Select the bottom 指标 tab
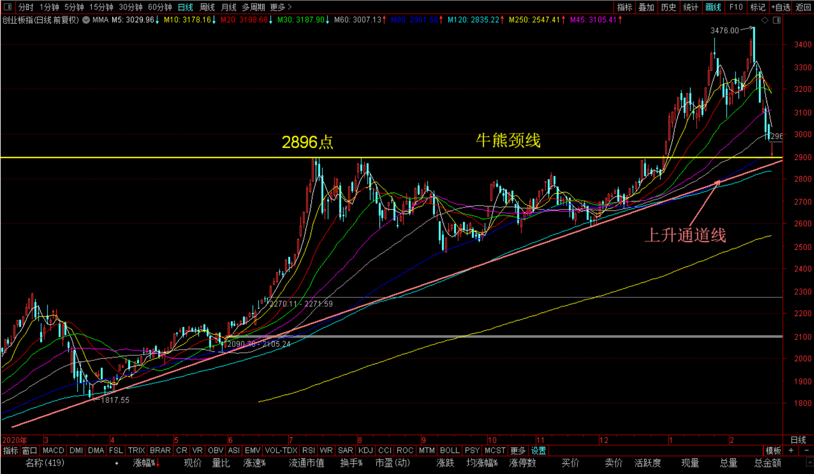Viewport: 814px width, 474px height. (10, 451)
